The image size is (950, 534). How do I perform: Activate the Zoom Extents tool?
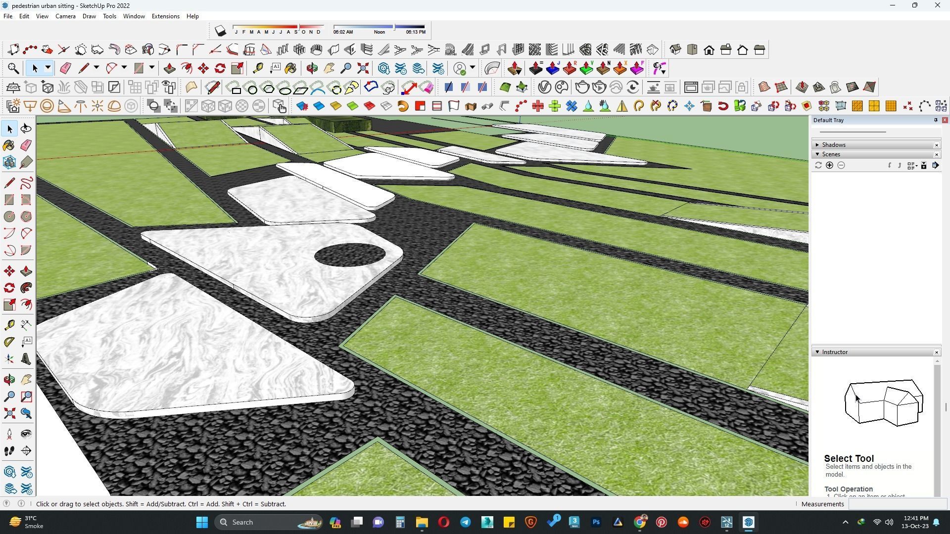pos(9,413)
